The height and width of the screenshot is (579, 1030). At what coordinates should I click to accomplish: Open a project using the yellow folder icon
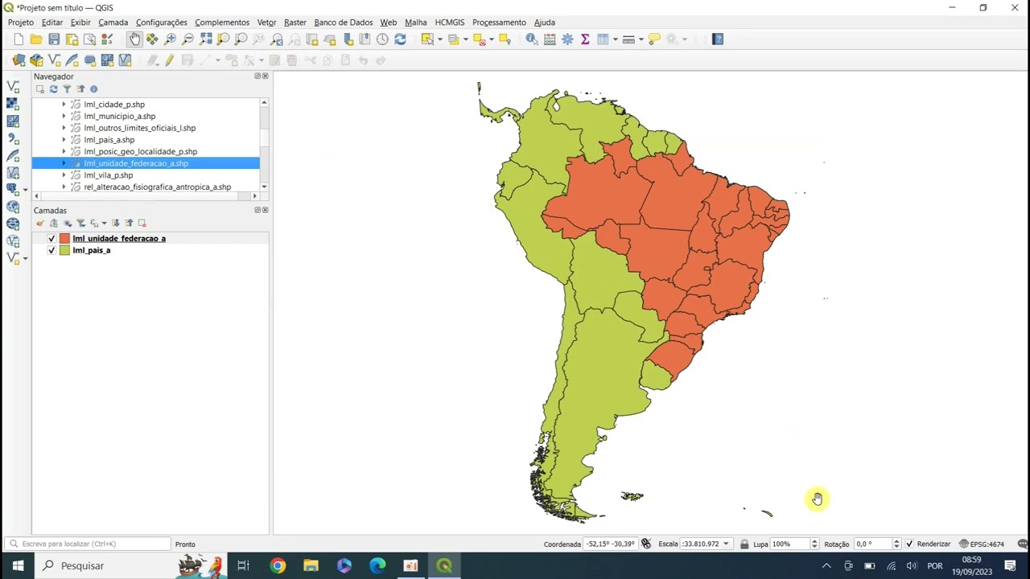(x=36, y=39)
